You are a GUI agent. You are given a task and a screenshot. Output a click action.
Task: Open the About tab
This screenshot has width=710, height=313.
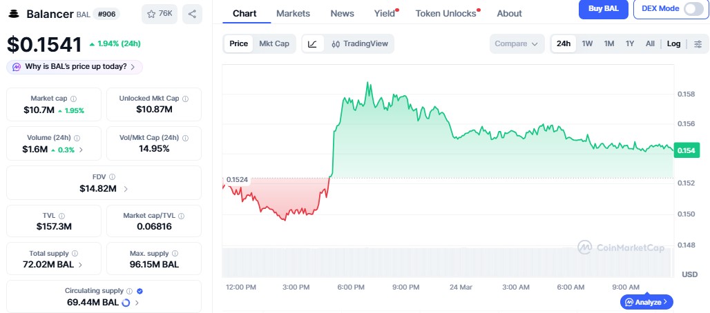click(x=510, y=14)
